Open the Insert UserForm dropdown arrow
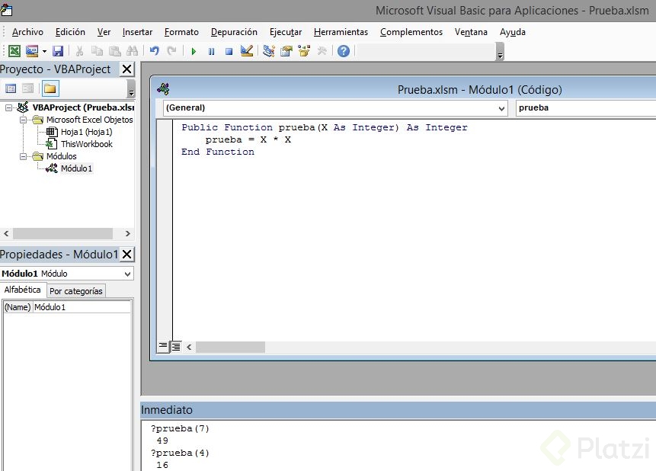 [x=44, y=52]
